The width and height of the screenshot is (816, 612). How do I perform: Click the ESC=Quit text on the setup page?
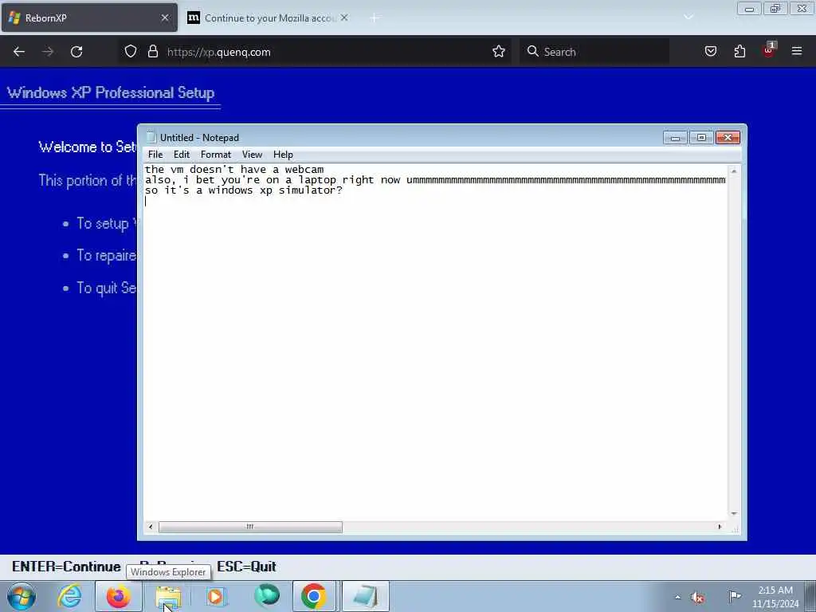point(246,567)
